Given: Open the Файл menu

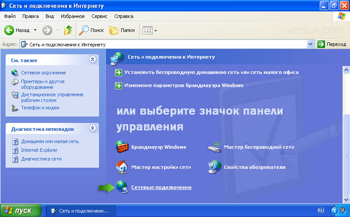Looking at the screenshot, I should pyautogui.click(x=10, y=16).
